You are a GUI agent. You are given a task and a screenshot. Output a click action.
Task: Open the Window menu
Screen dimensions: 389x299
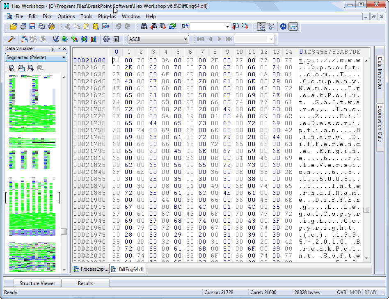click(x=131, y=16)
